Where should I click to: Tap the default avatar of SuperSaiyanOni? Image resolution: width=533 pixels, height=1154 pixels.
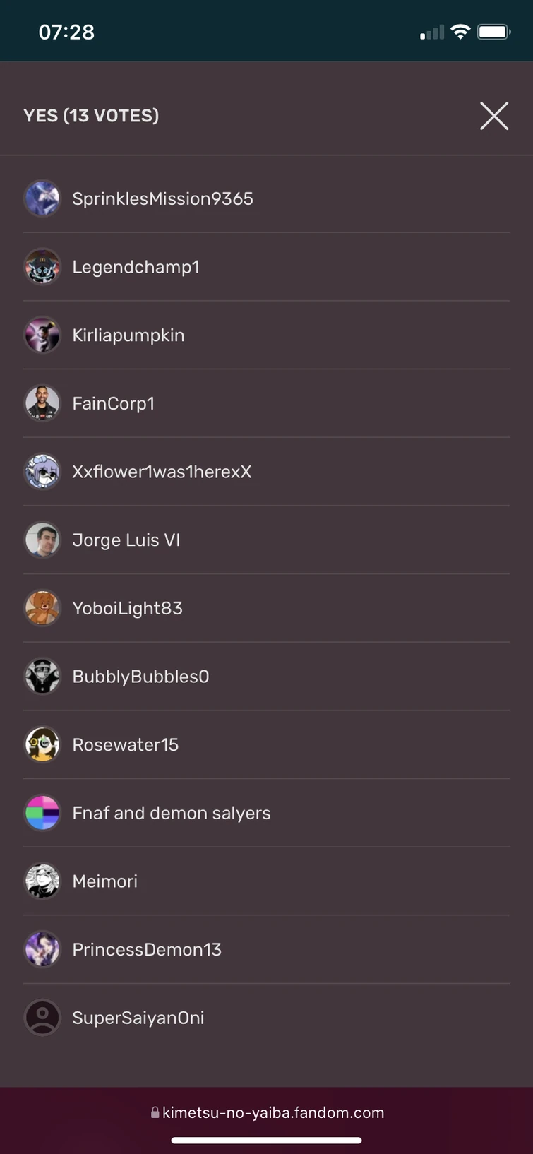42,1018
